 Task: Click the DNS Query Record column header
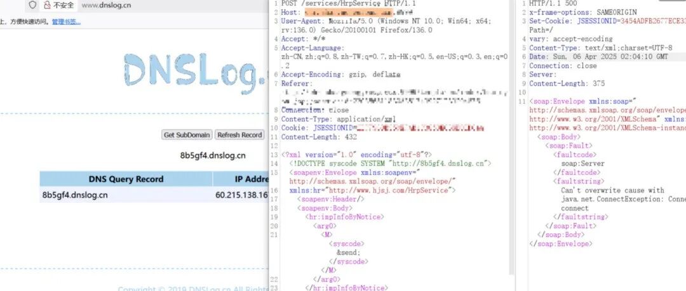point(126,179)
